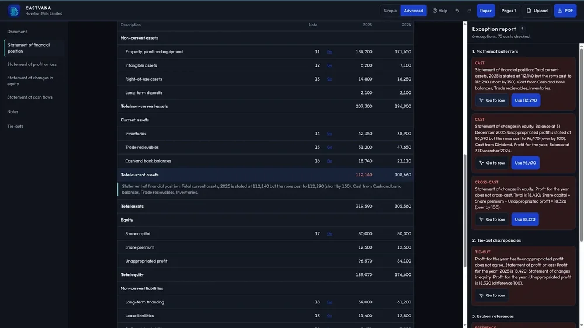Click the 2. Tie-out discrepancies heading
Image resolution: width=584 pixels, height=328 pixels.
pyautogui.click(x=496, y=240)
